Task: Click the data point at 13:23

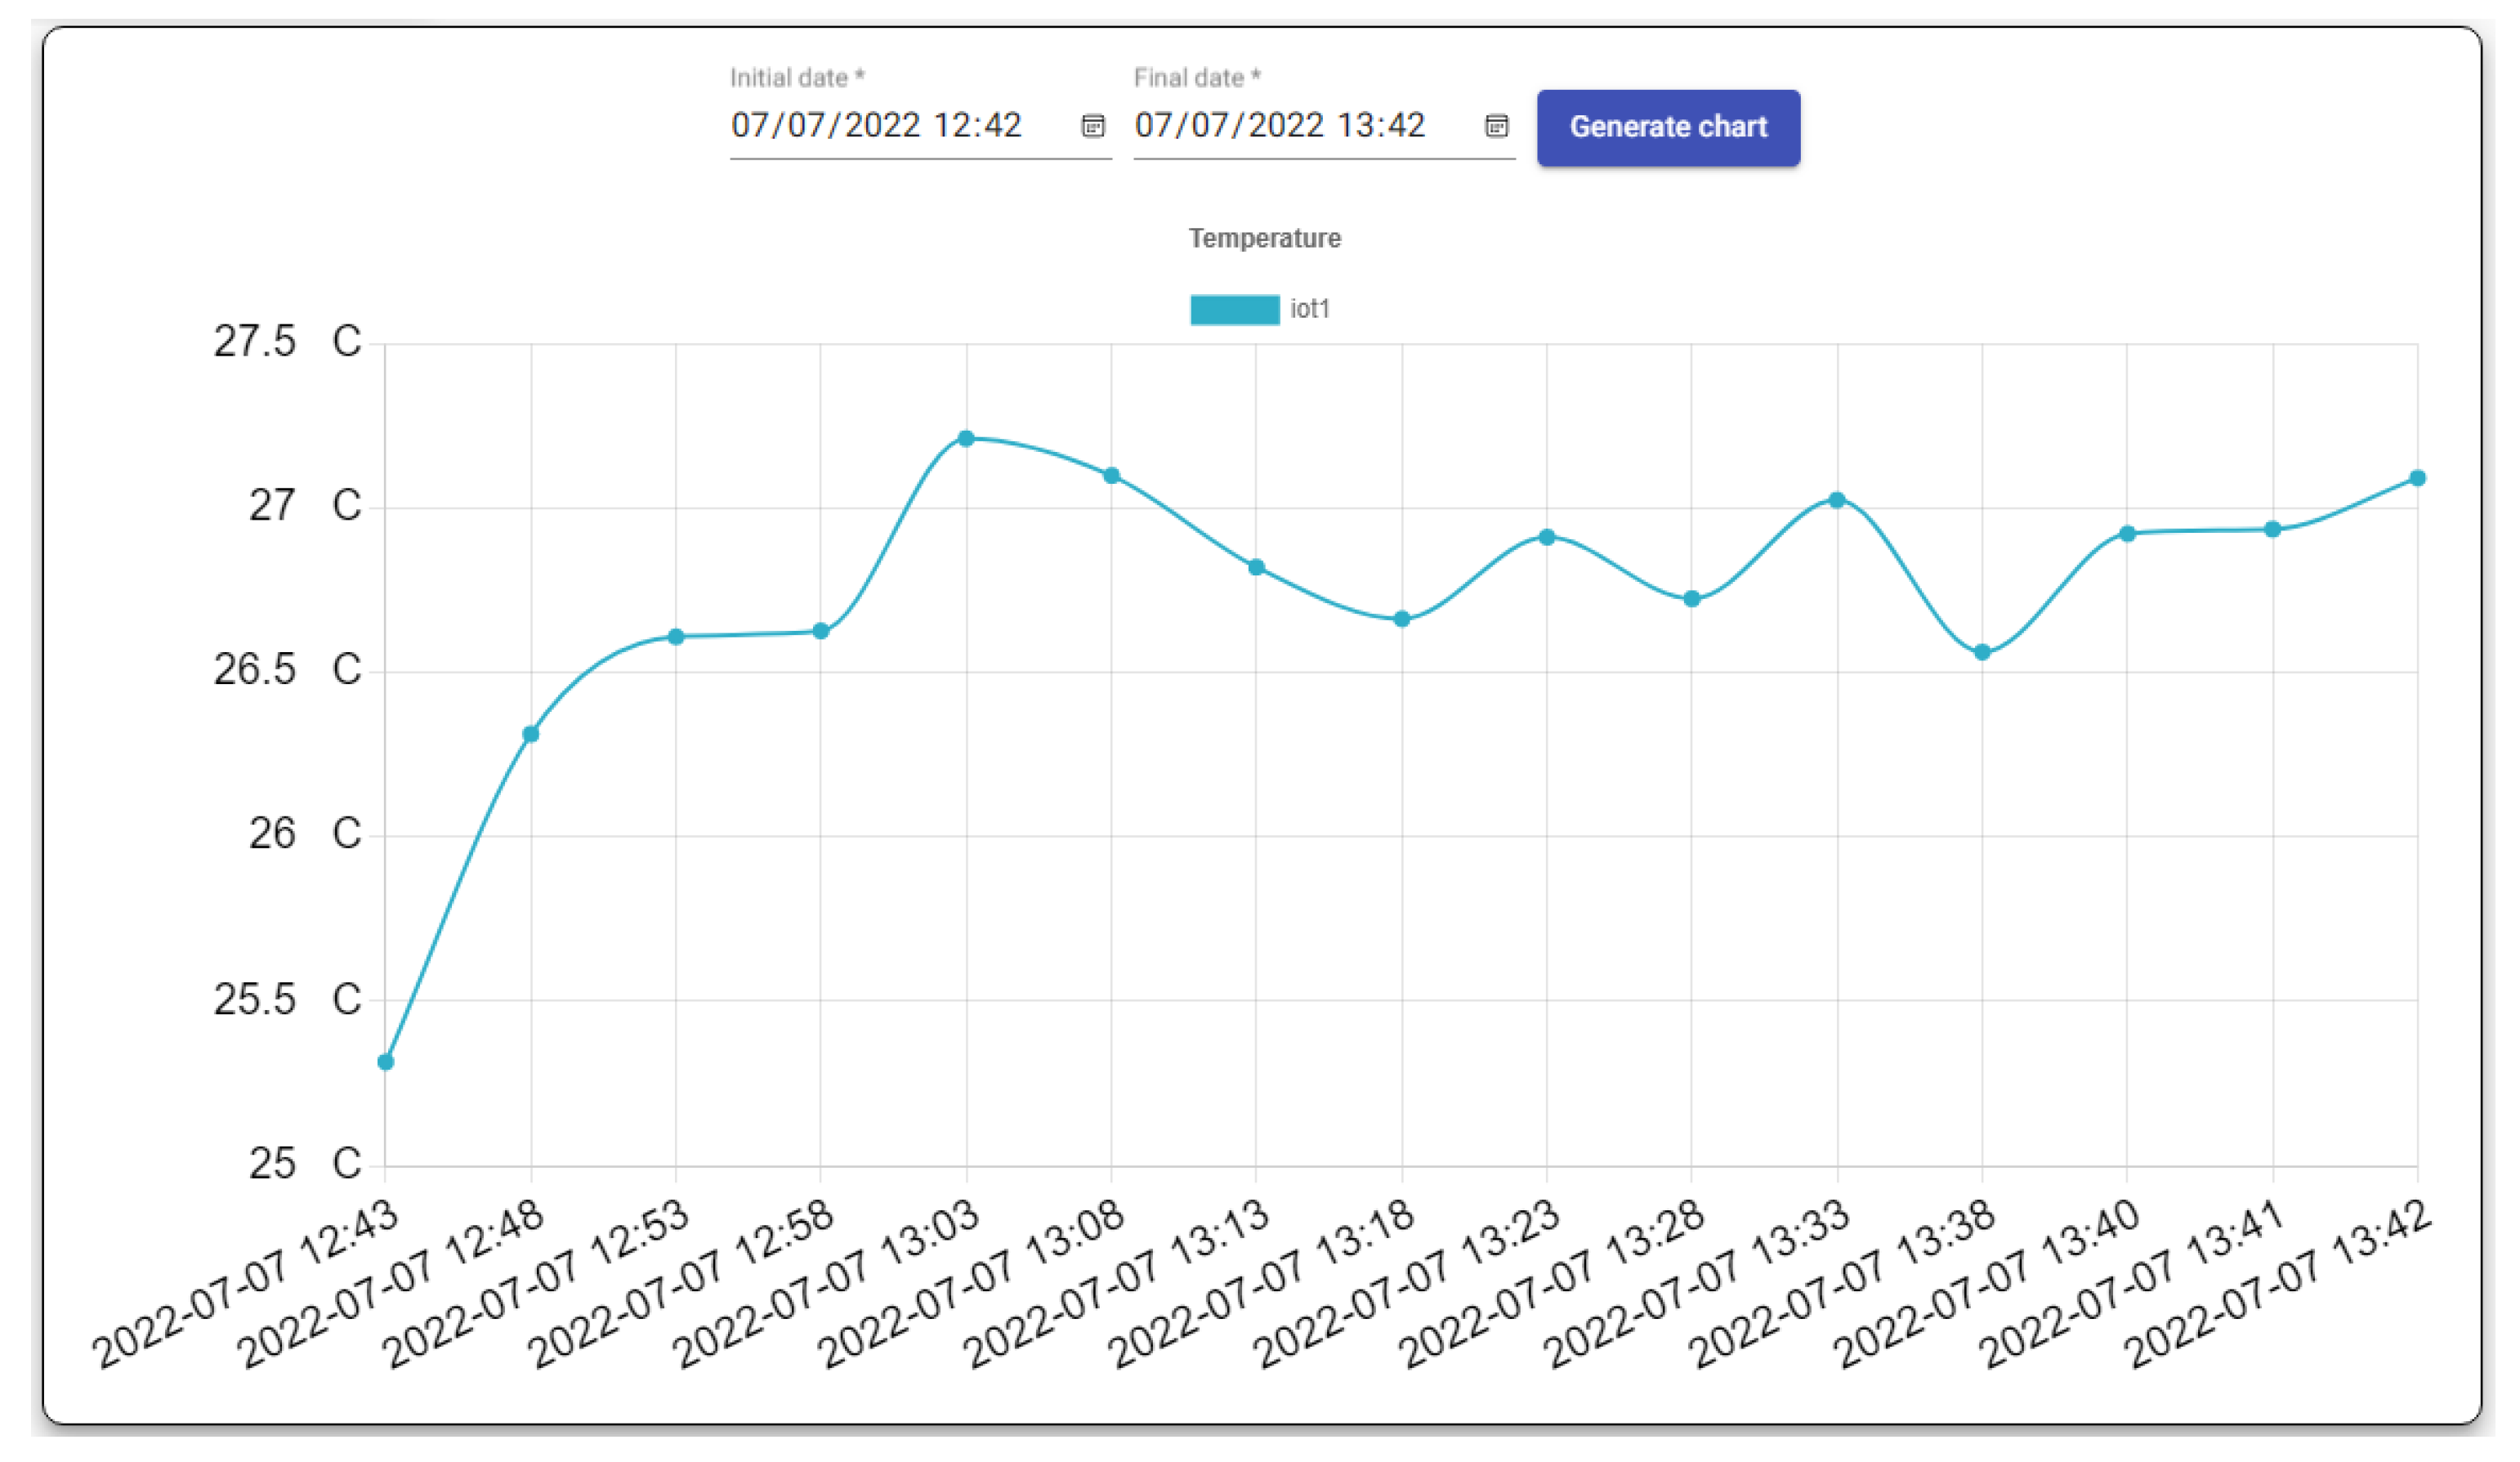Action: [x=1547, y=537]
